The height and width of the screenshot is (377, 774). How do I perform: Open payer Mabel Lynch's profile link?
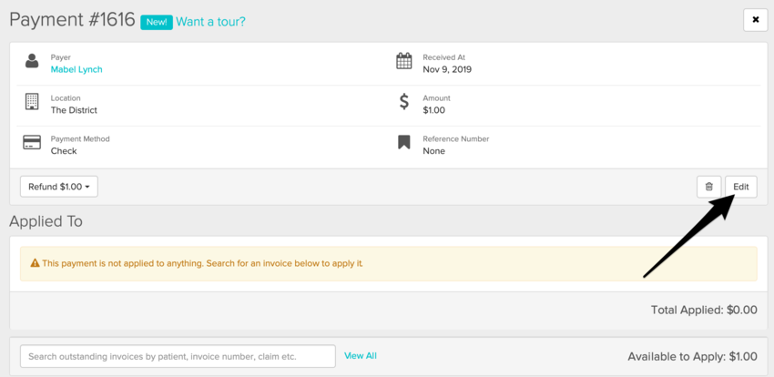pos(76,69)
